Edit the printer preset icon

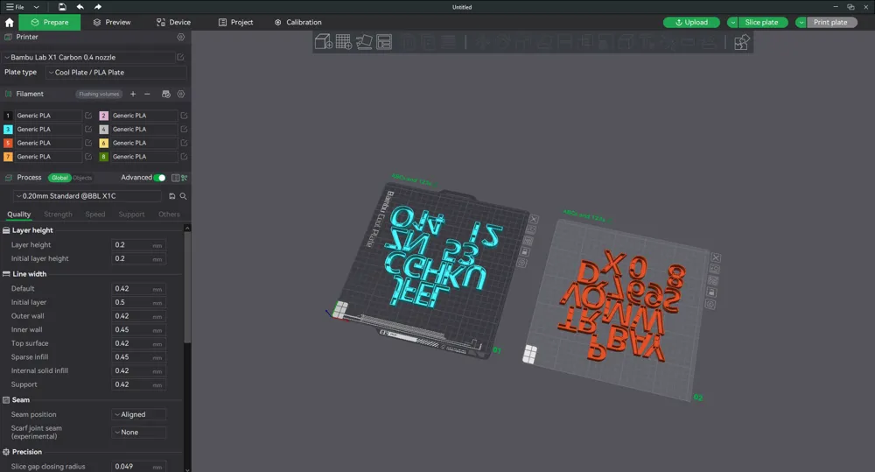tap(181, 57)
